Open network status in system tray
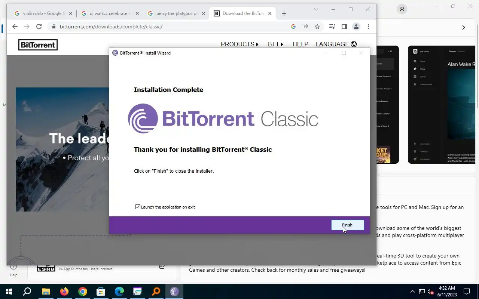This screenshot has width=479, height=299. pos(422,292)
